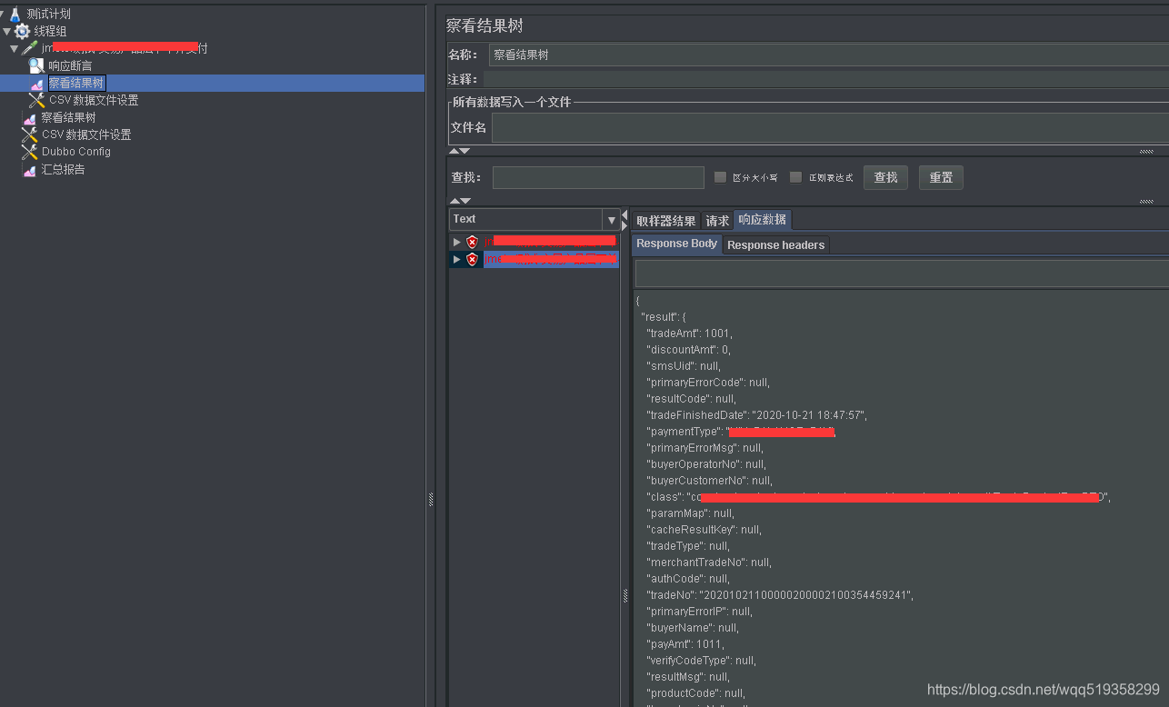This screenshot has height=707, width=1169.
Task: Select the 响应数据 tab
Action: (763, 220)
